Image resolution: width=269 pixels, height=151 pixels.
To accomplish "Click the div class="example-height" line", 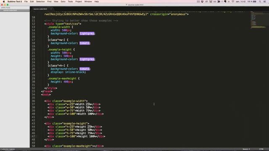I will 67,123.
